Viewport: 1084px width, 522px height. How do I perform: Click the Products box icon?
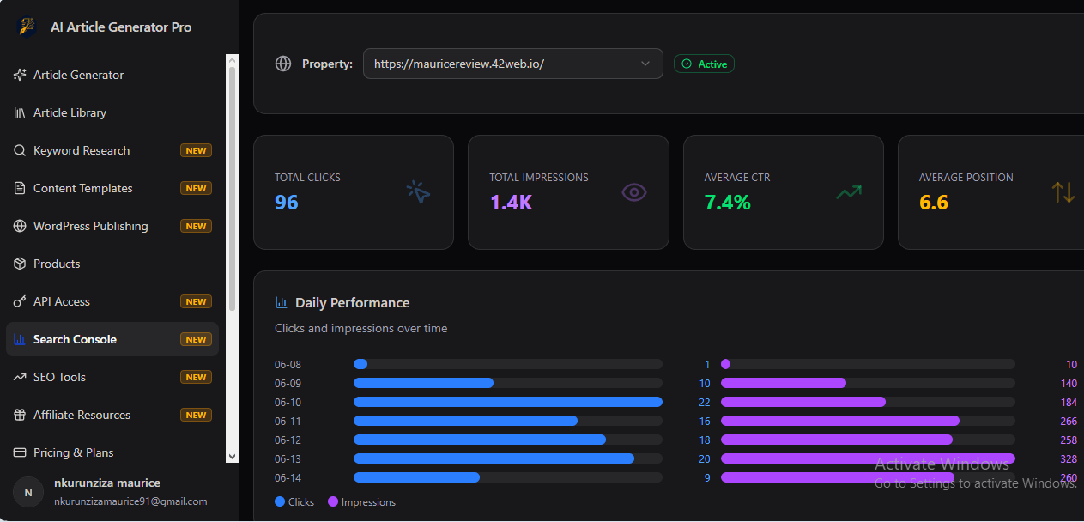coord(20,264)
